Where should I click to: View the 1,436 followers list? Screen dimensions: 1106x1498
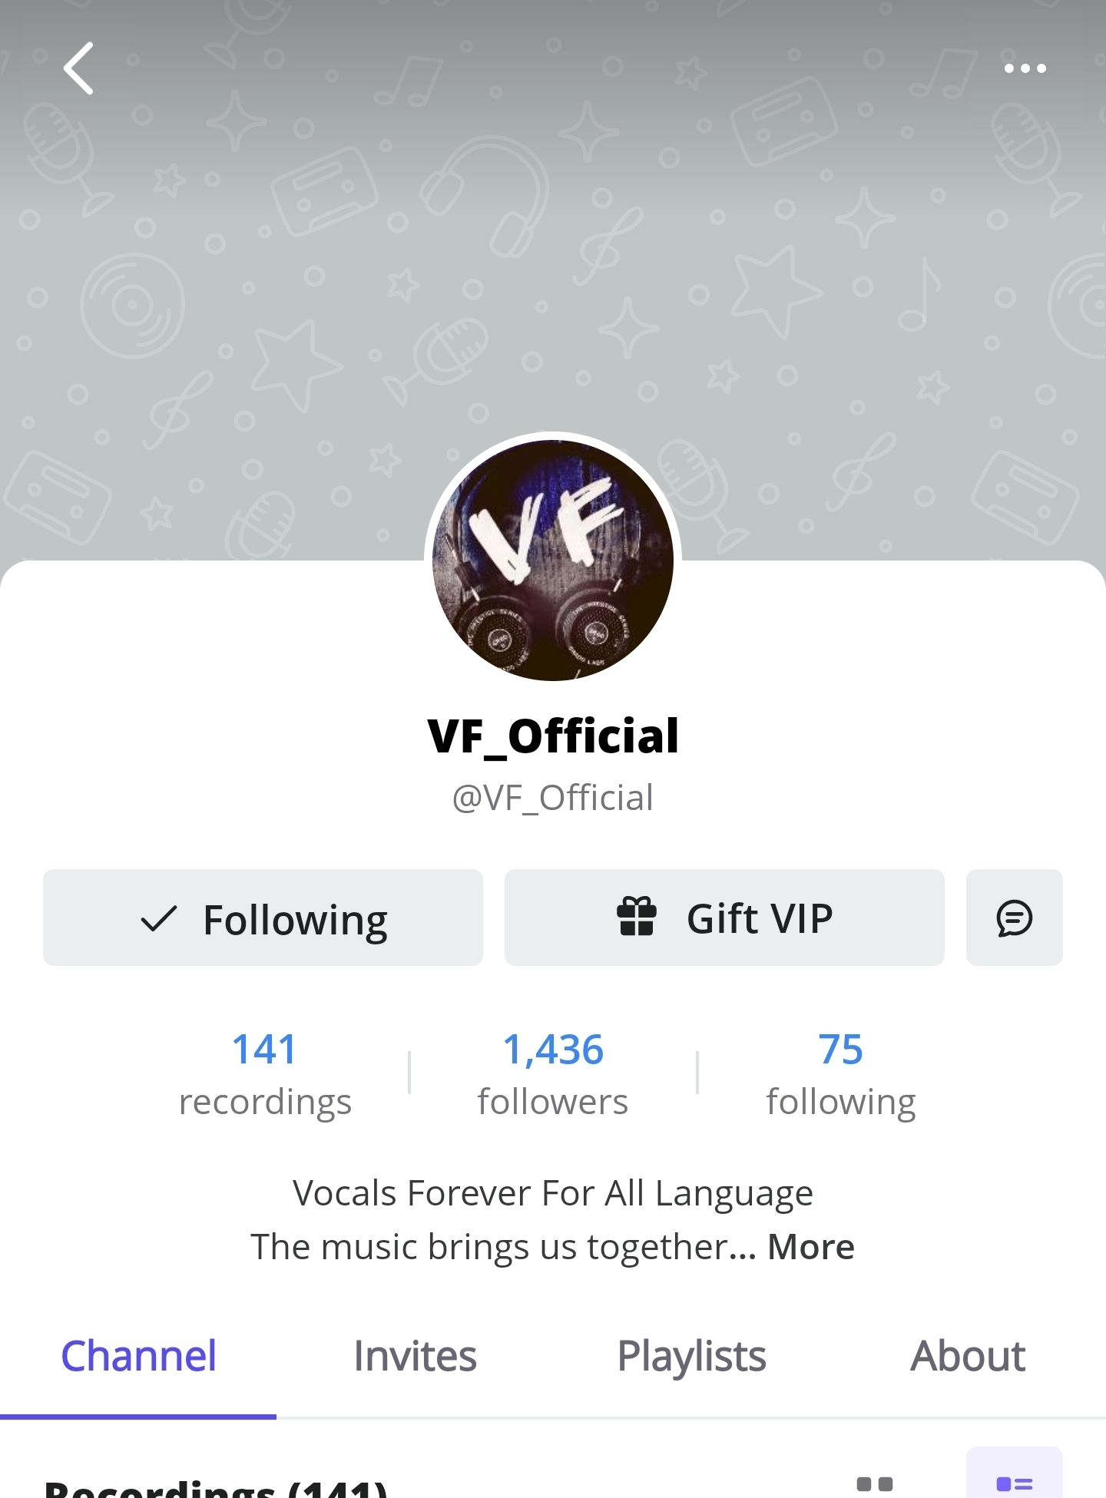click(x=553, y=1074)
